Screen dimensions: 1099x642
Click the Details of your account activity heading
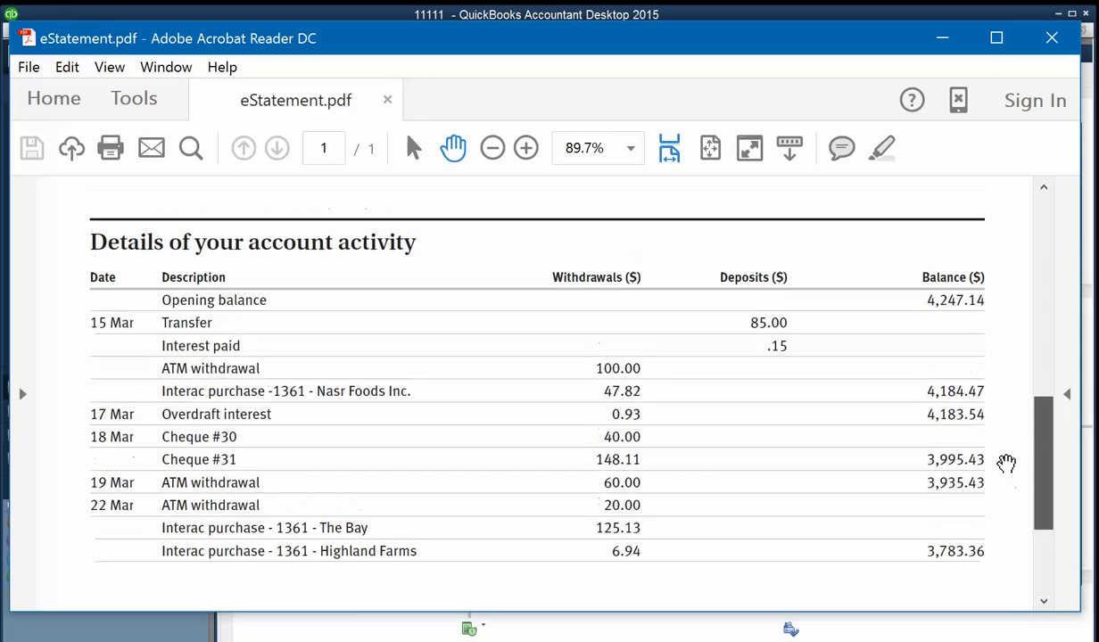click(253, 243)
